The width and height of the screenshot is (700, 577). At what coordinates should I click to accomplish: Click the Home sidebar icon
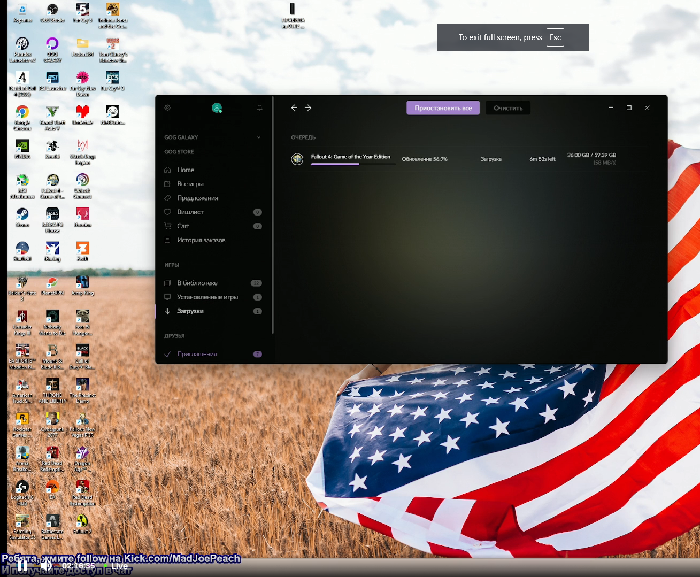click(x=167, y=170)
